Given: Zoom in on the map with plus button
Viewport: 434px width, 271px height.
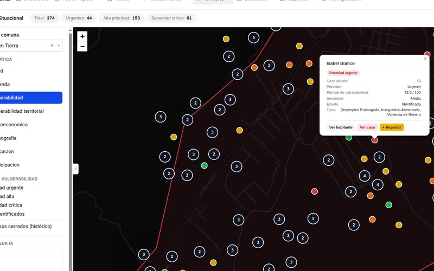Looking at the screenshot, I should pyautogui.click(x=82, y=36).
